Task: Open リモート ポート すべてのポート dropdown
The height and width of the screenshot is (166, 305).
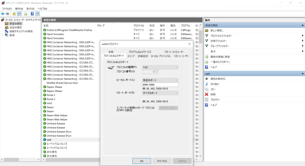Action: click(160, 93)
